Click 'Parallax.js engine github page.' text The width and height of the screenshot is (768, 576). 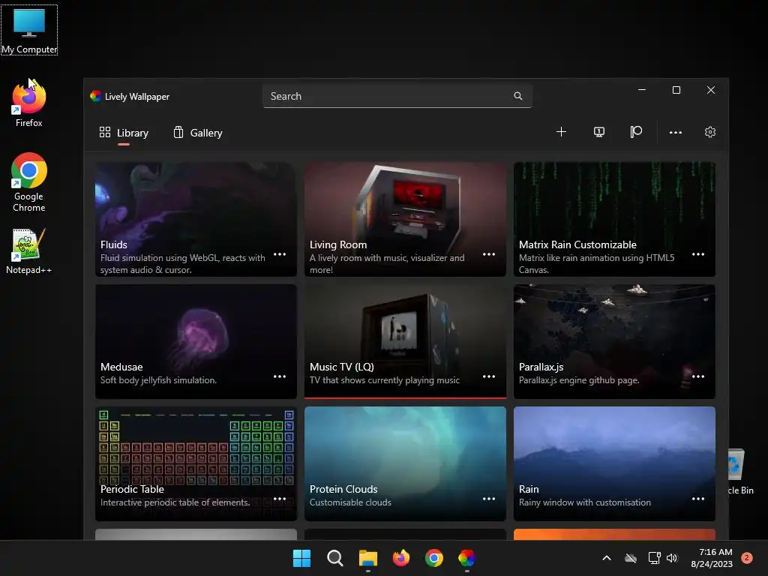(579, 380)
